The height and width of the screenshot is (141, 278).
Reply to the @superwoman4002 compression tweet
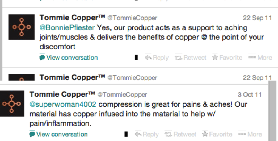(146, 135)
